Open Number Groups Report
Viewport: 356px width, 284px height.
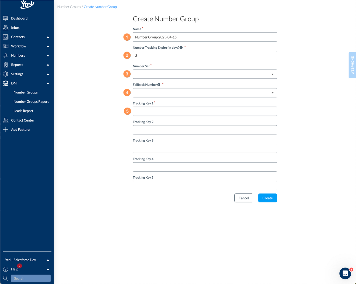coord(31,101)
